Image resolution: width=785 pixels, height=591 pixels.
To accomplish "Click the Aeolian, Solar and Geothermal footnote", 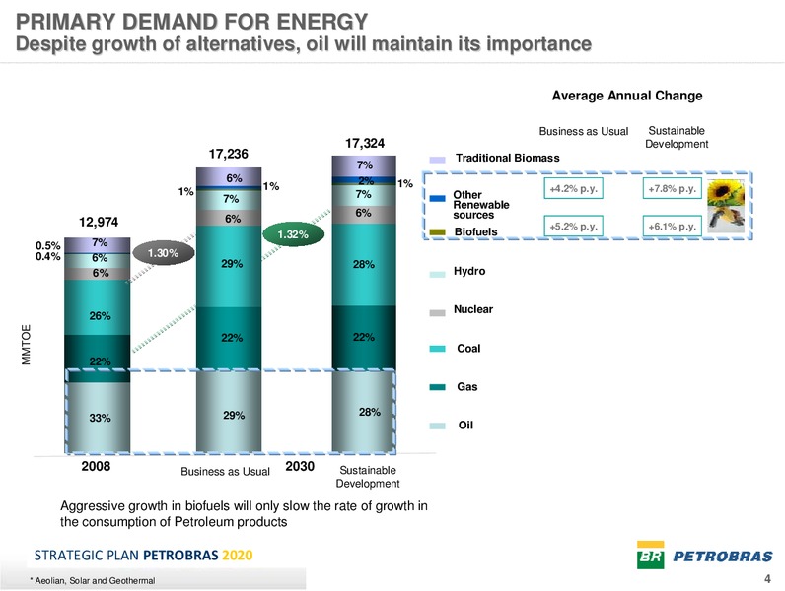I will pyautogui.click(x=92, y=581).
